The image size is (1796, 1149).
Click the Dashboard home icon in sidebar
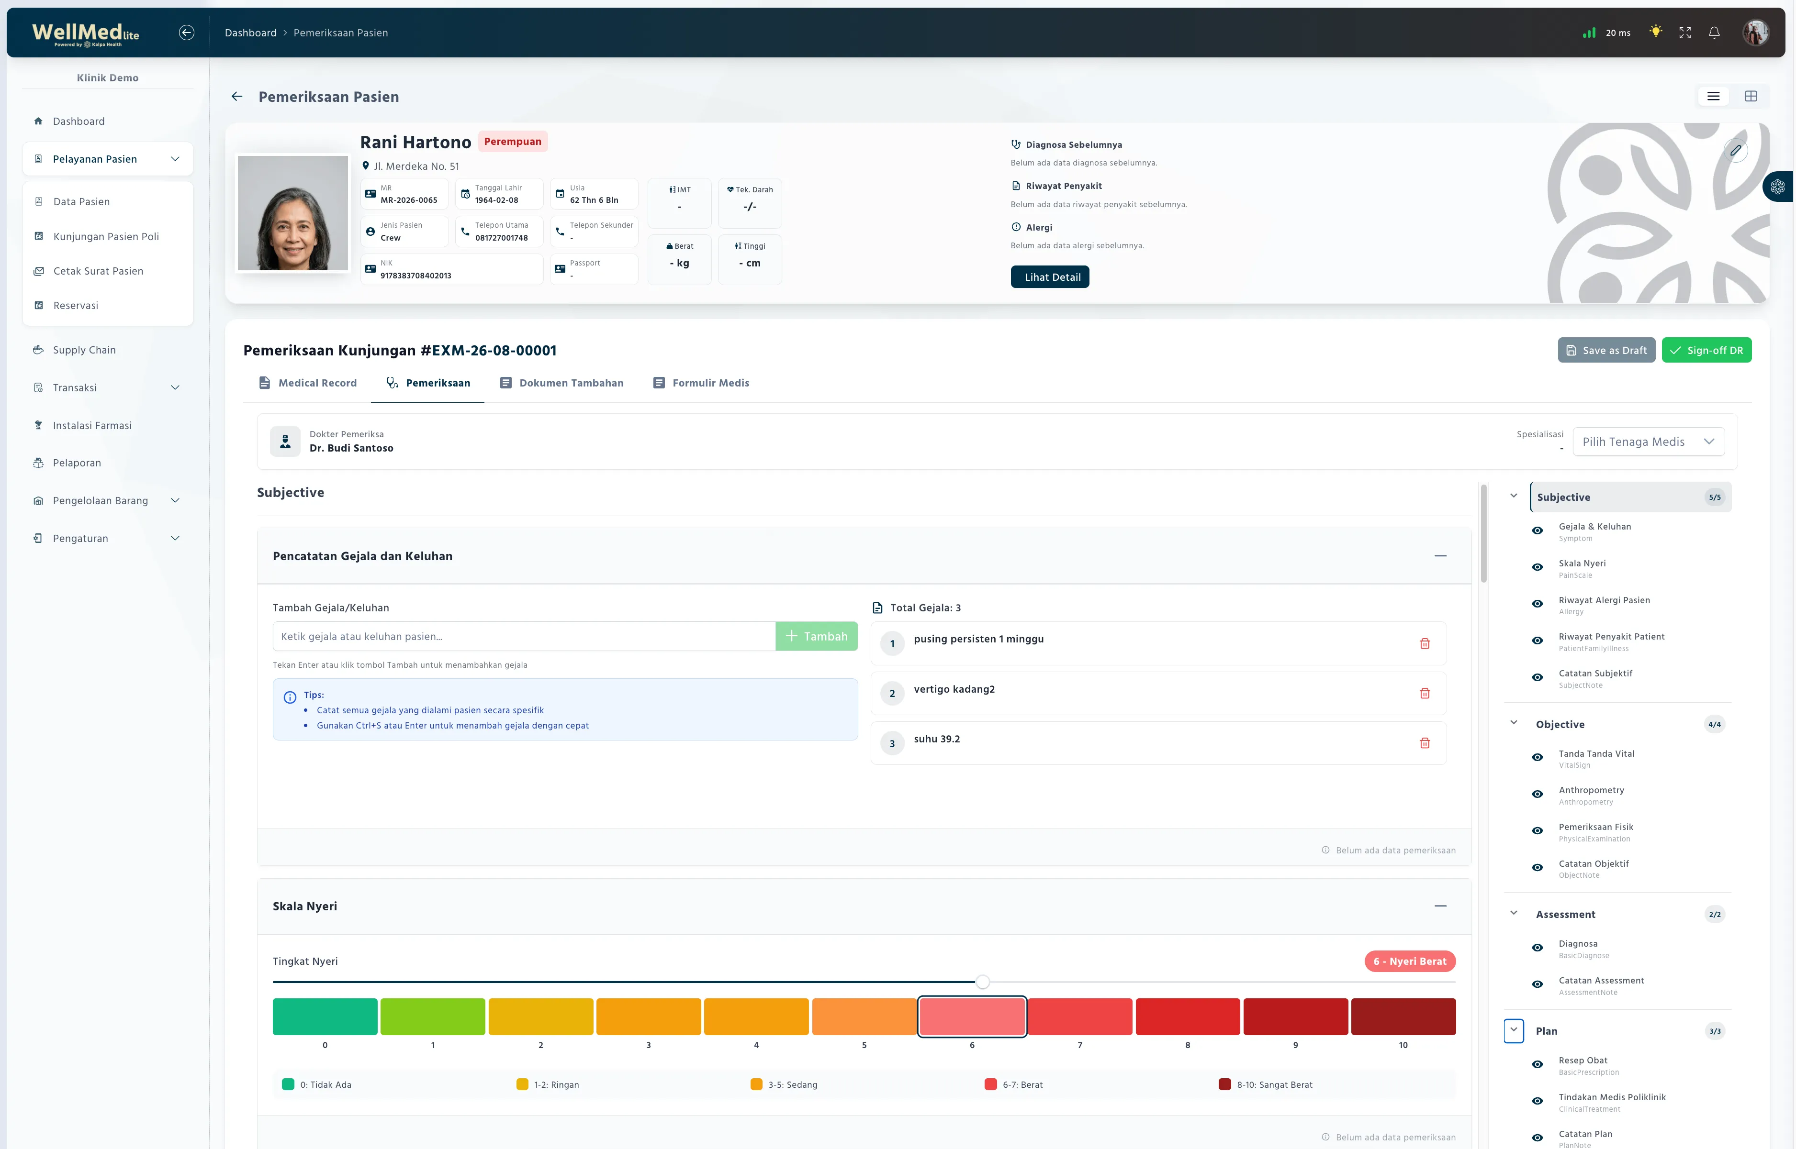coord(38,121)
